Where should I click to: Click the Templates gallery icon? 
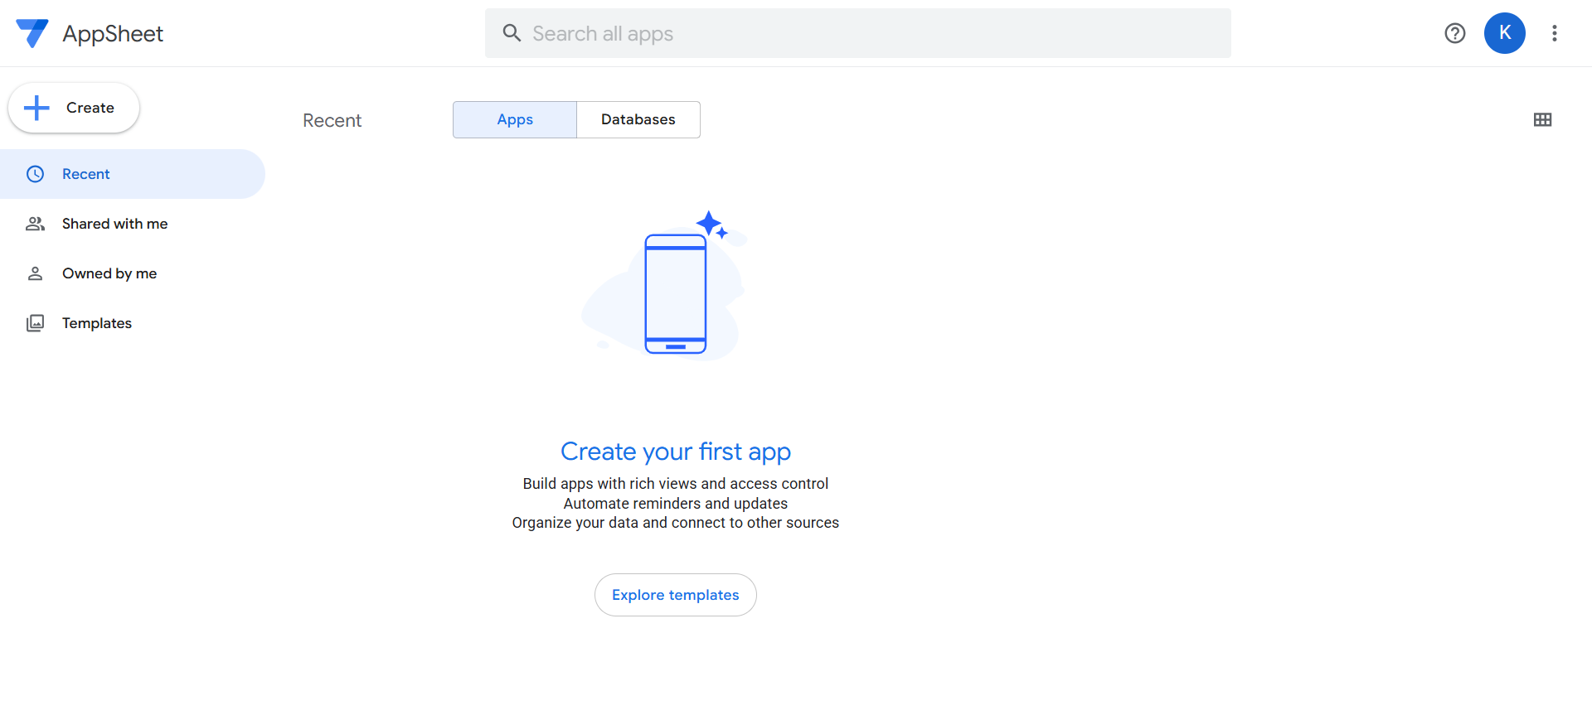[x=35, y=323]
